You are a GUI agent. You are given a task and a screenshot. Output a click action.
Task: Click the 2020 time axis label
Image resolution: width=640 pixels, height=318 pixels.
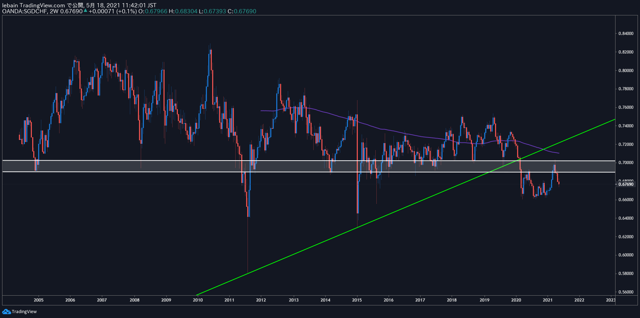coord(516,300)
